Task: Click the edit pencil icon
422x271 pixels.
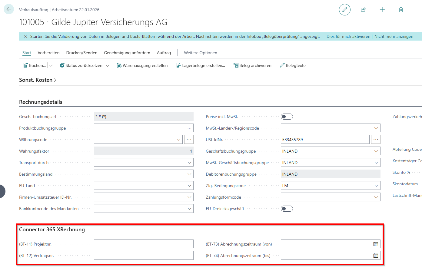Action: (344, 10)
